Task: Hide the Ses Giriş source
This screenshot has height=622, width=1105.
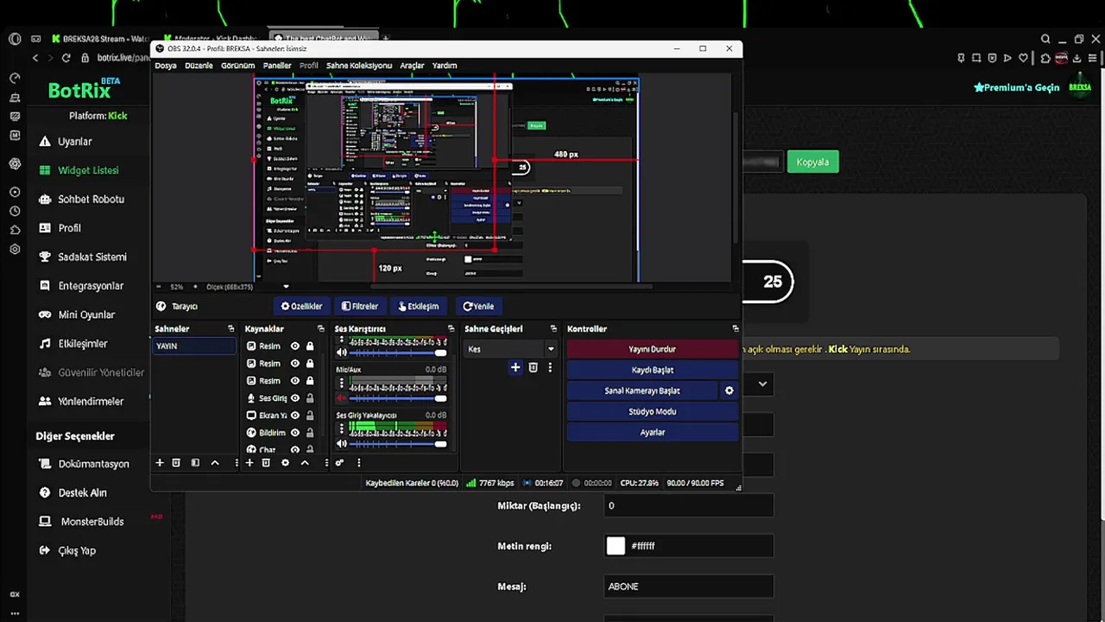Action: [x=295, y=398]
